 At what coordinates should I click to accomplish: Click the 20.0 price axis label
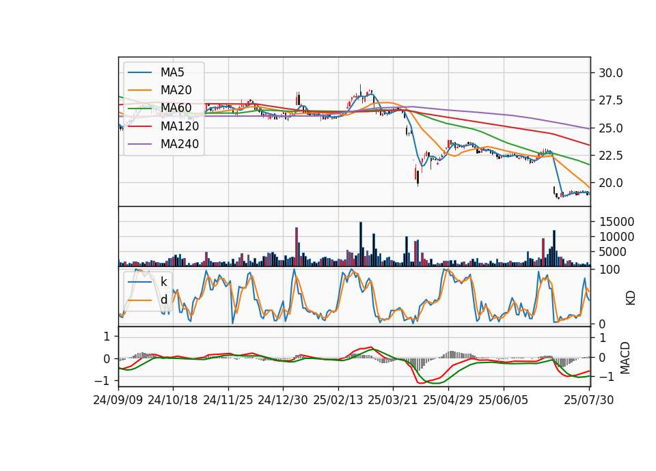(x=611, y=183)
